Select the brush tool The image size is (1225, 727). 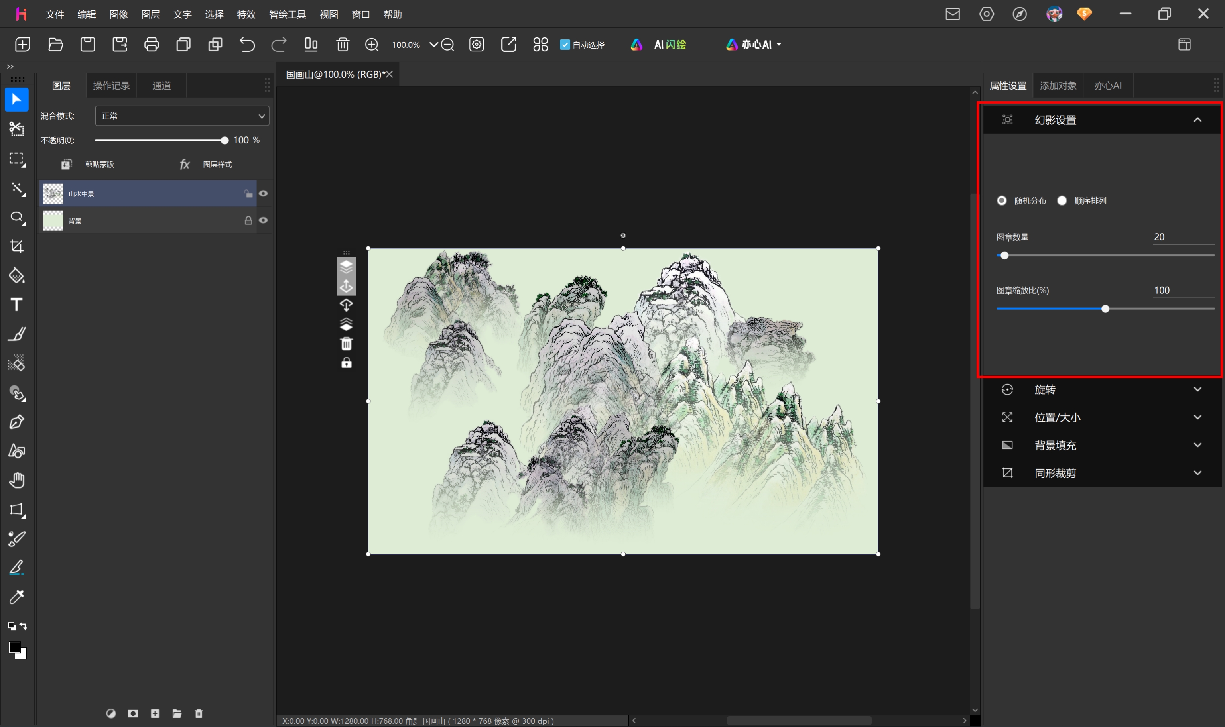pos(17,334)
